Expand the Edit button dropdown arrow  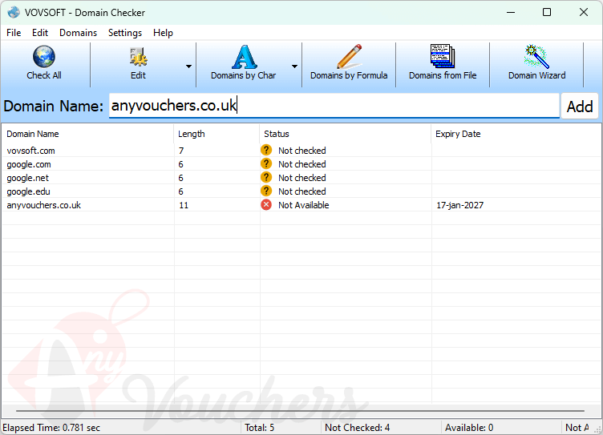click(188, 66)
